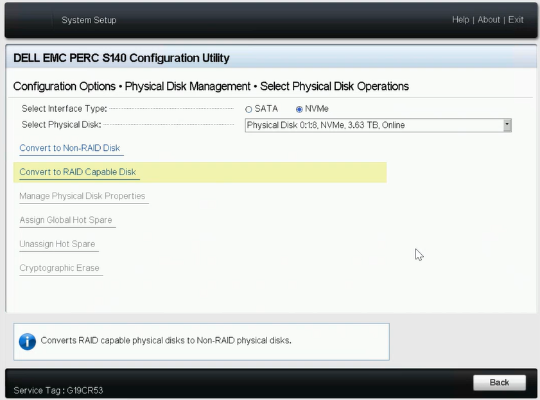Select the SATA interface type radio button
Screen dimensions: 540x400
248,109
